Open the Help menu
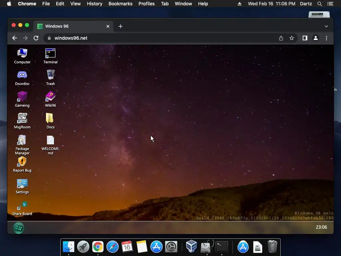 tap(203, 4)
